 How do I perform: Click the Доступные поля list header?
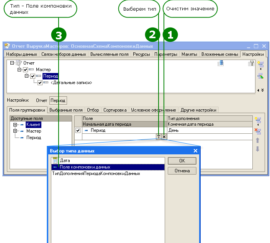[41, 118]
